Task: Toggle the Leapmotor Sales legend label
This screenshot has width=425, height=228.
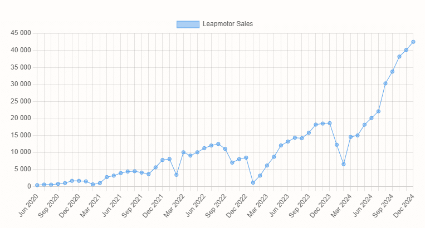Action: tap(228, 24)
